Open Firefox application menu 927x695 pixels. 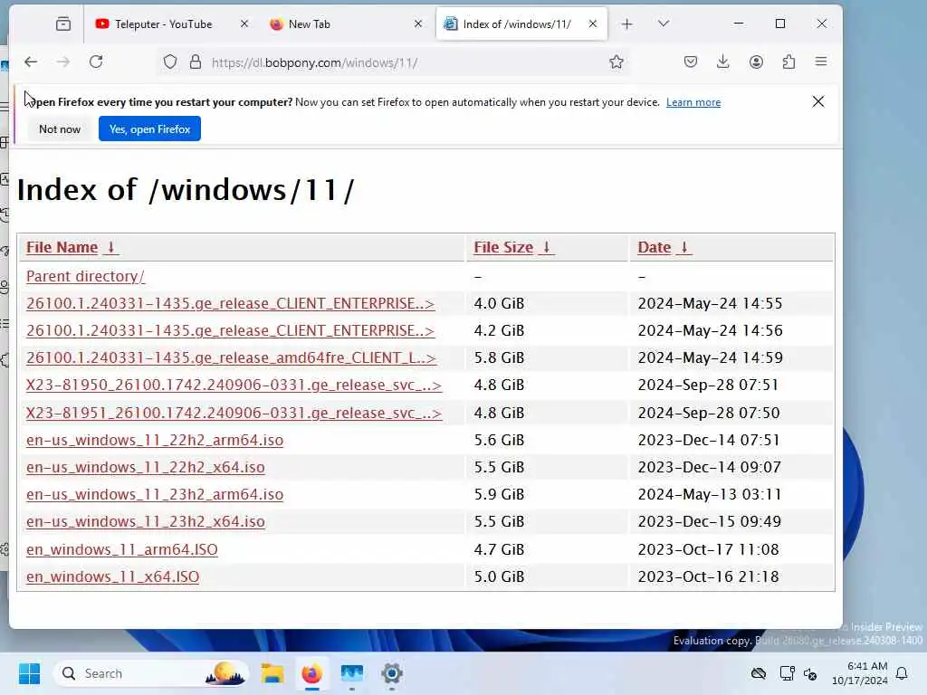click(x=821, y=62)
